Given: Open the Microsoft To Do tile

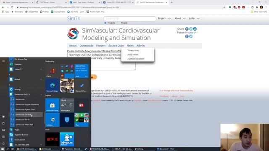Looking at the screenshot, I should pos(82,86).
